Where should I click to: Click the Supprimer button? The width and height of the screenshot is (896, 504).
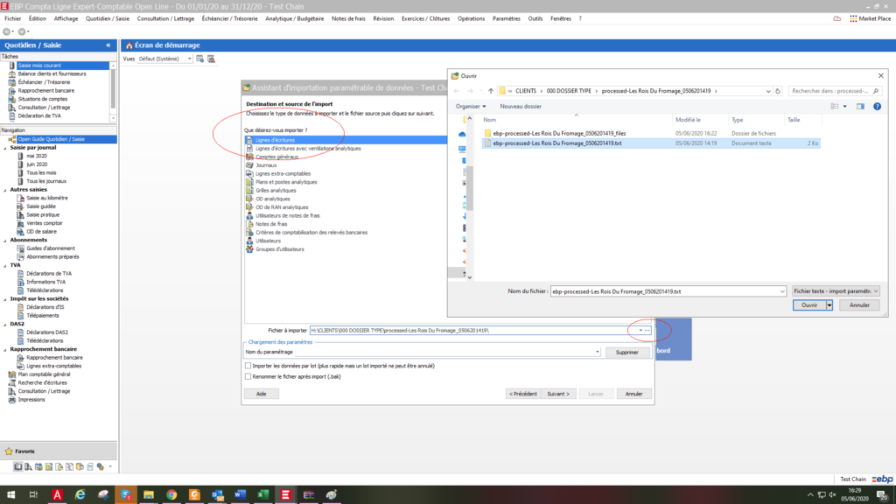(626, 352)
